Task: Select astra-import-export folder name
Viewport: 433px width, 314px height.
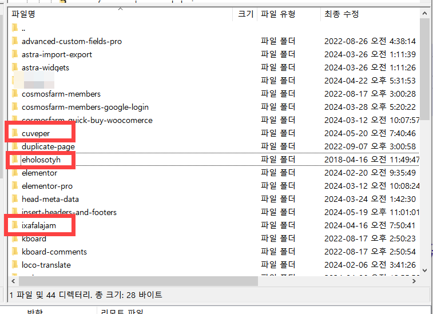Action: [x=57, y=55]
